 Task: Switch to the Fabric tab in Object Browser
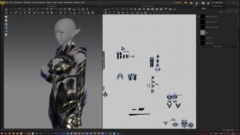(x=204, y=8)
